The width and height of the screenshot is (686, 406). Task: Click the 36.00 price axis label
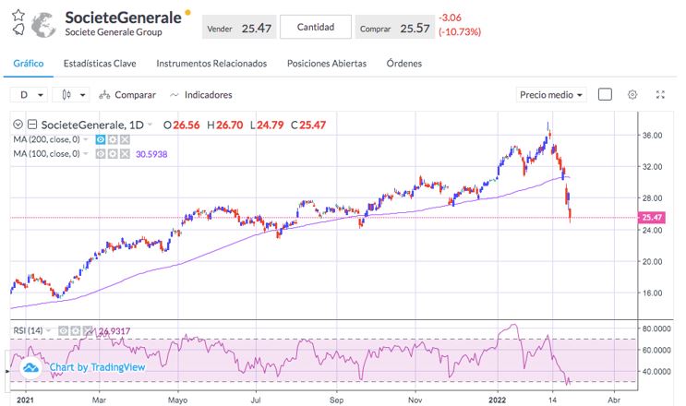(x=652, y=136)
